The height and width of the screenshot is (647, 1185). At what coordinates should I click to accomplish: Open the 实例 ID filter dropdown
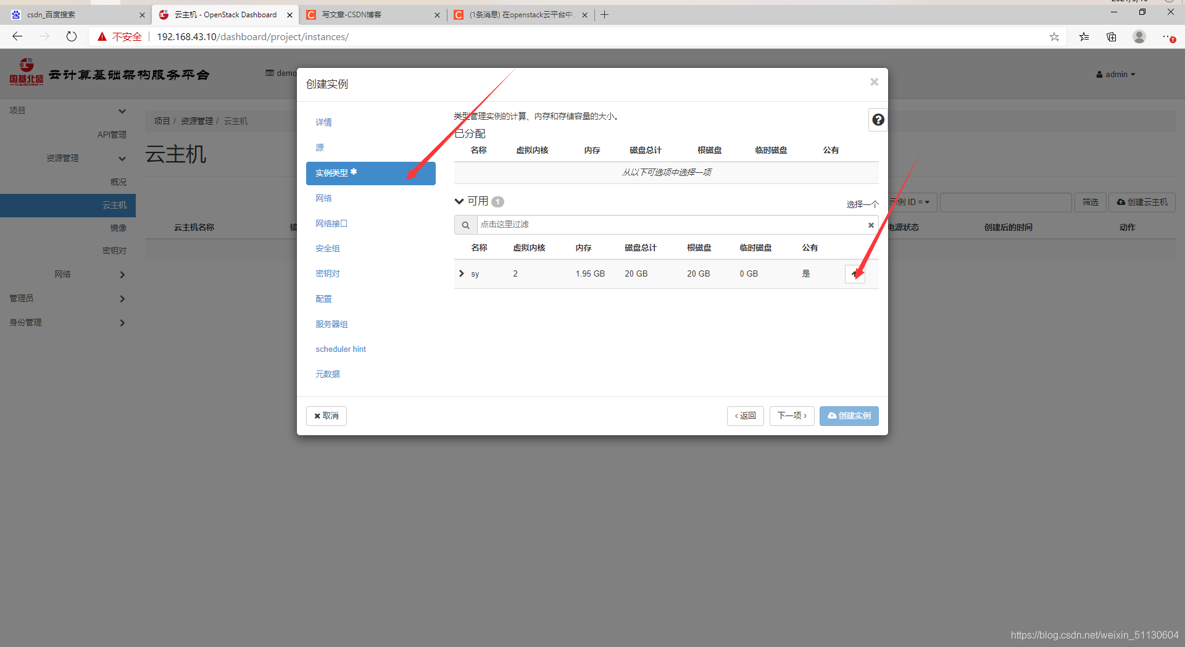[x=913, y=202]
